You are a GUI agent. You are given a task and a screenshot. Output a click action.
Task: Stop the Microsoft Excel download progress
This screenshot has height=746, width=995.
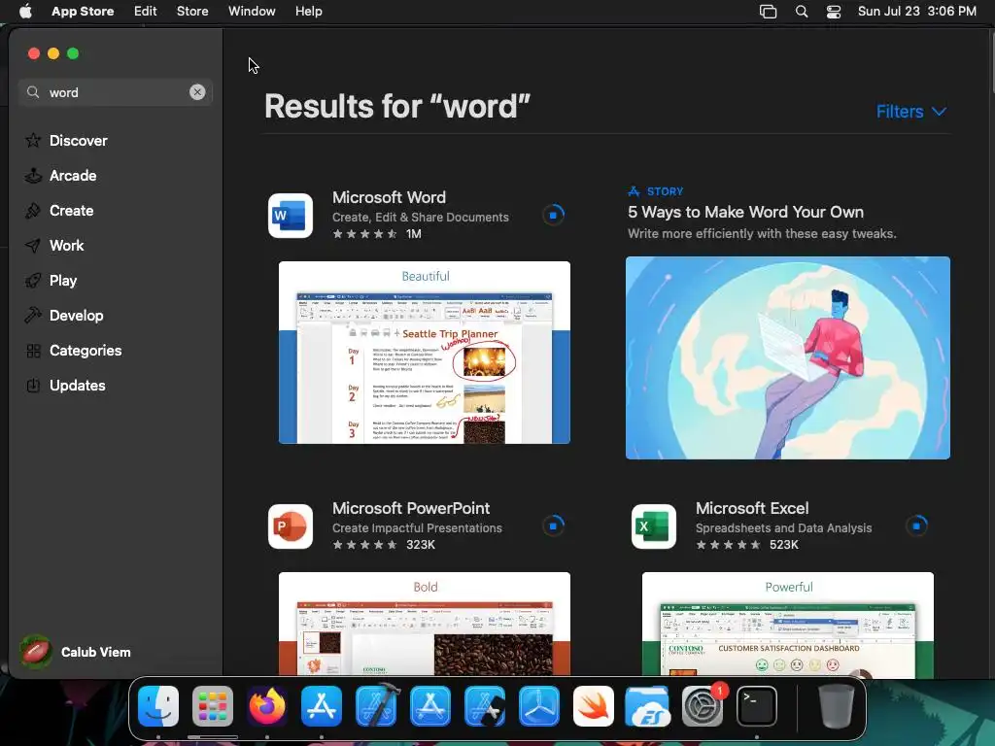917,526
